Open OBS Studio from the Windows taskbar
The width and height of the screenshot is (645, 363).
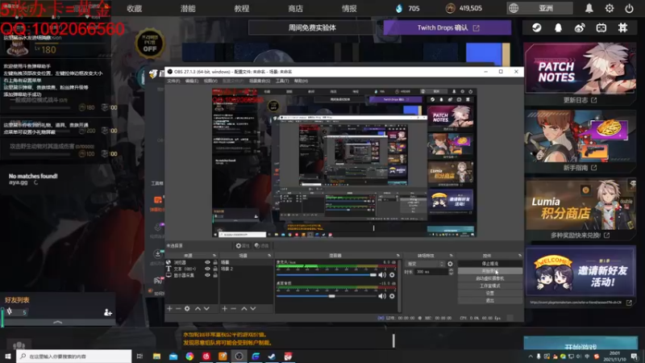(239, 356)
